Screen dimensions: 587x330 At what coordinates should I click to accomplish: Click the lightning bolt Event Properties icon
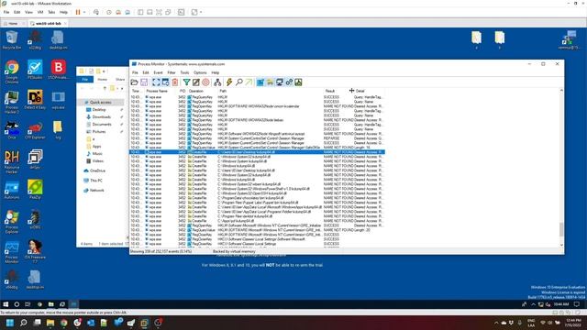click(x=229, y=82)
